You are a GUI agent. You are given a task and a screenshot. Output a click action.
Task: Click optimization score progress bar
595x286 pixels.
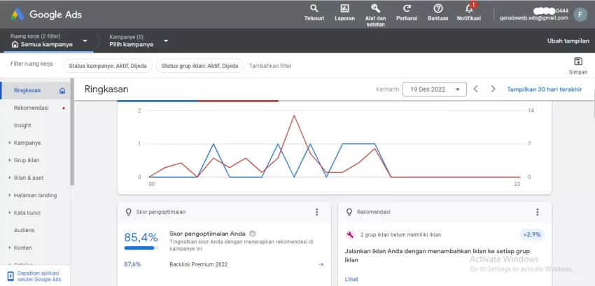pyautogui.click(x=141, y=248)
